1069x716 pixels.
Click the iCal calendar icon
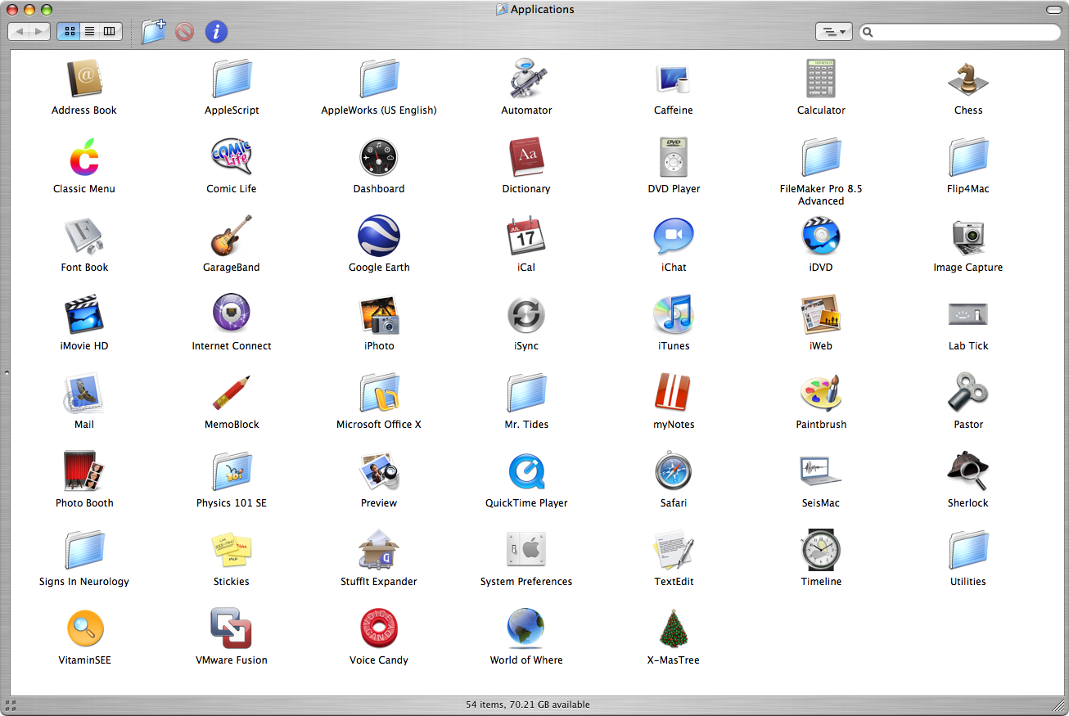pos(526,236)
